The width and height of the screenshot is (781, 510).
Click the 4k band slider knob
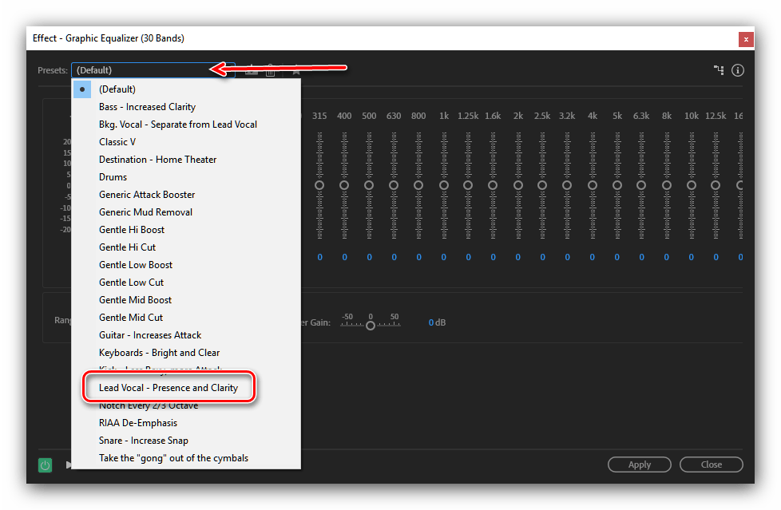(593, 185)
